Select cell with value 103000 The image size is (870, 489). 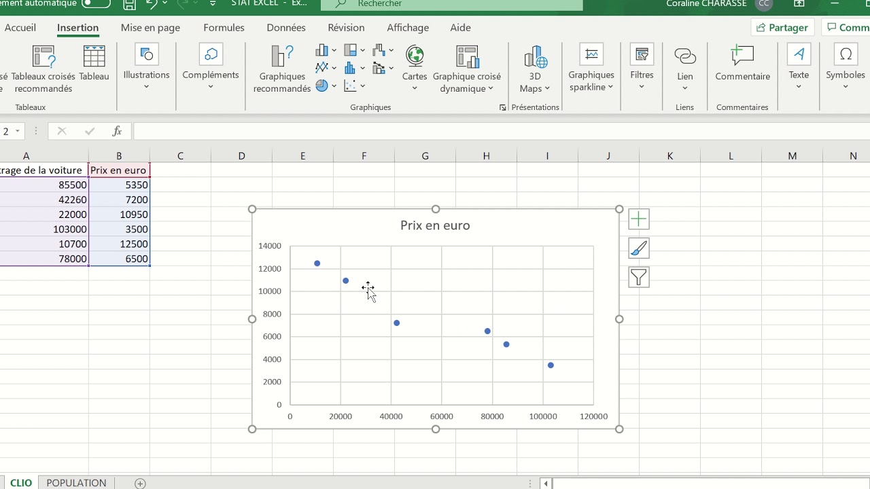click(44, 230)
